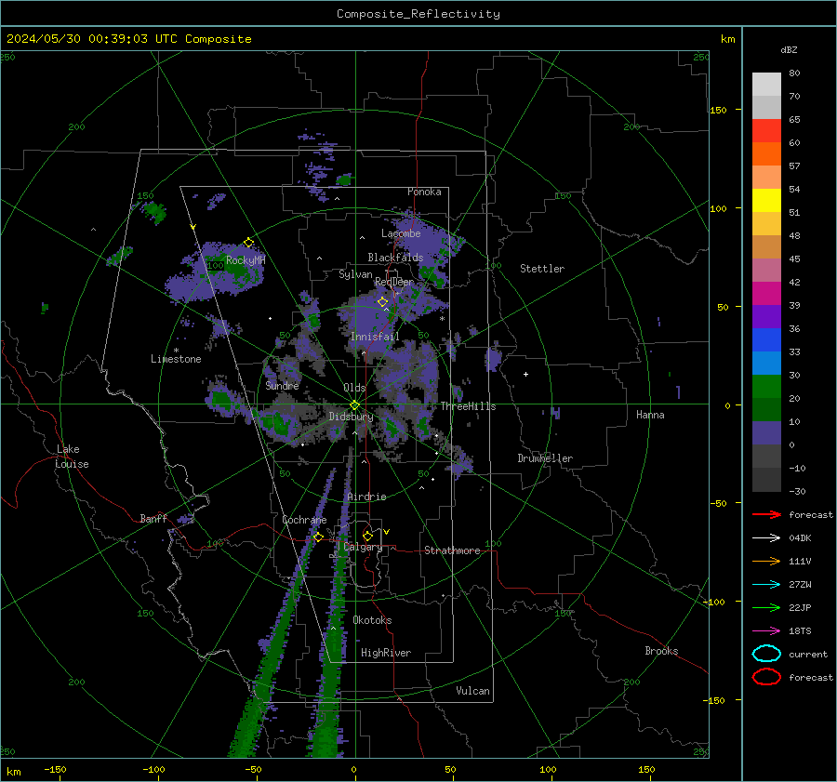Click the Sundre label
837x782 pixels.
[282, 386]
